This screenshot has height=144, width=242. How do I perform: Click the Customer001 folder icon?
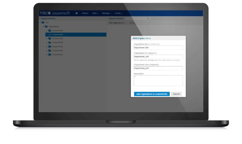(50, 31)
